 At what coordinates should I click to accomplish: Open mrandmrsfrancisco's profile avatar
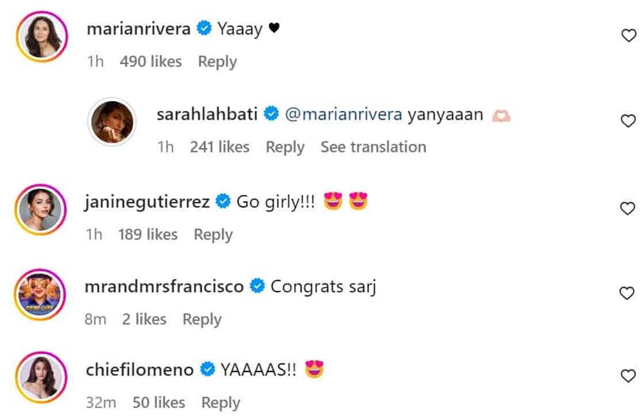40,294
